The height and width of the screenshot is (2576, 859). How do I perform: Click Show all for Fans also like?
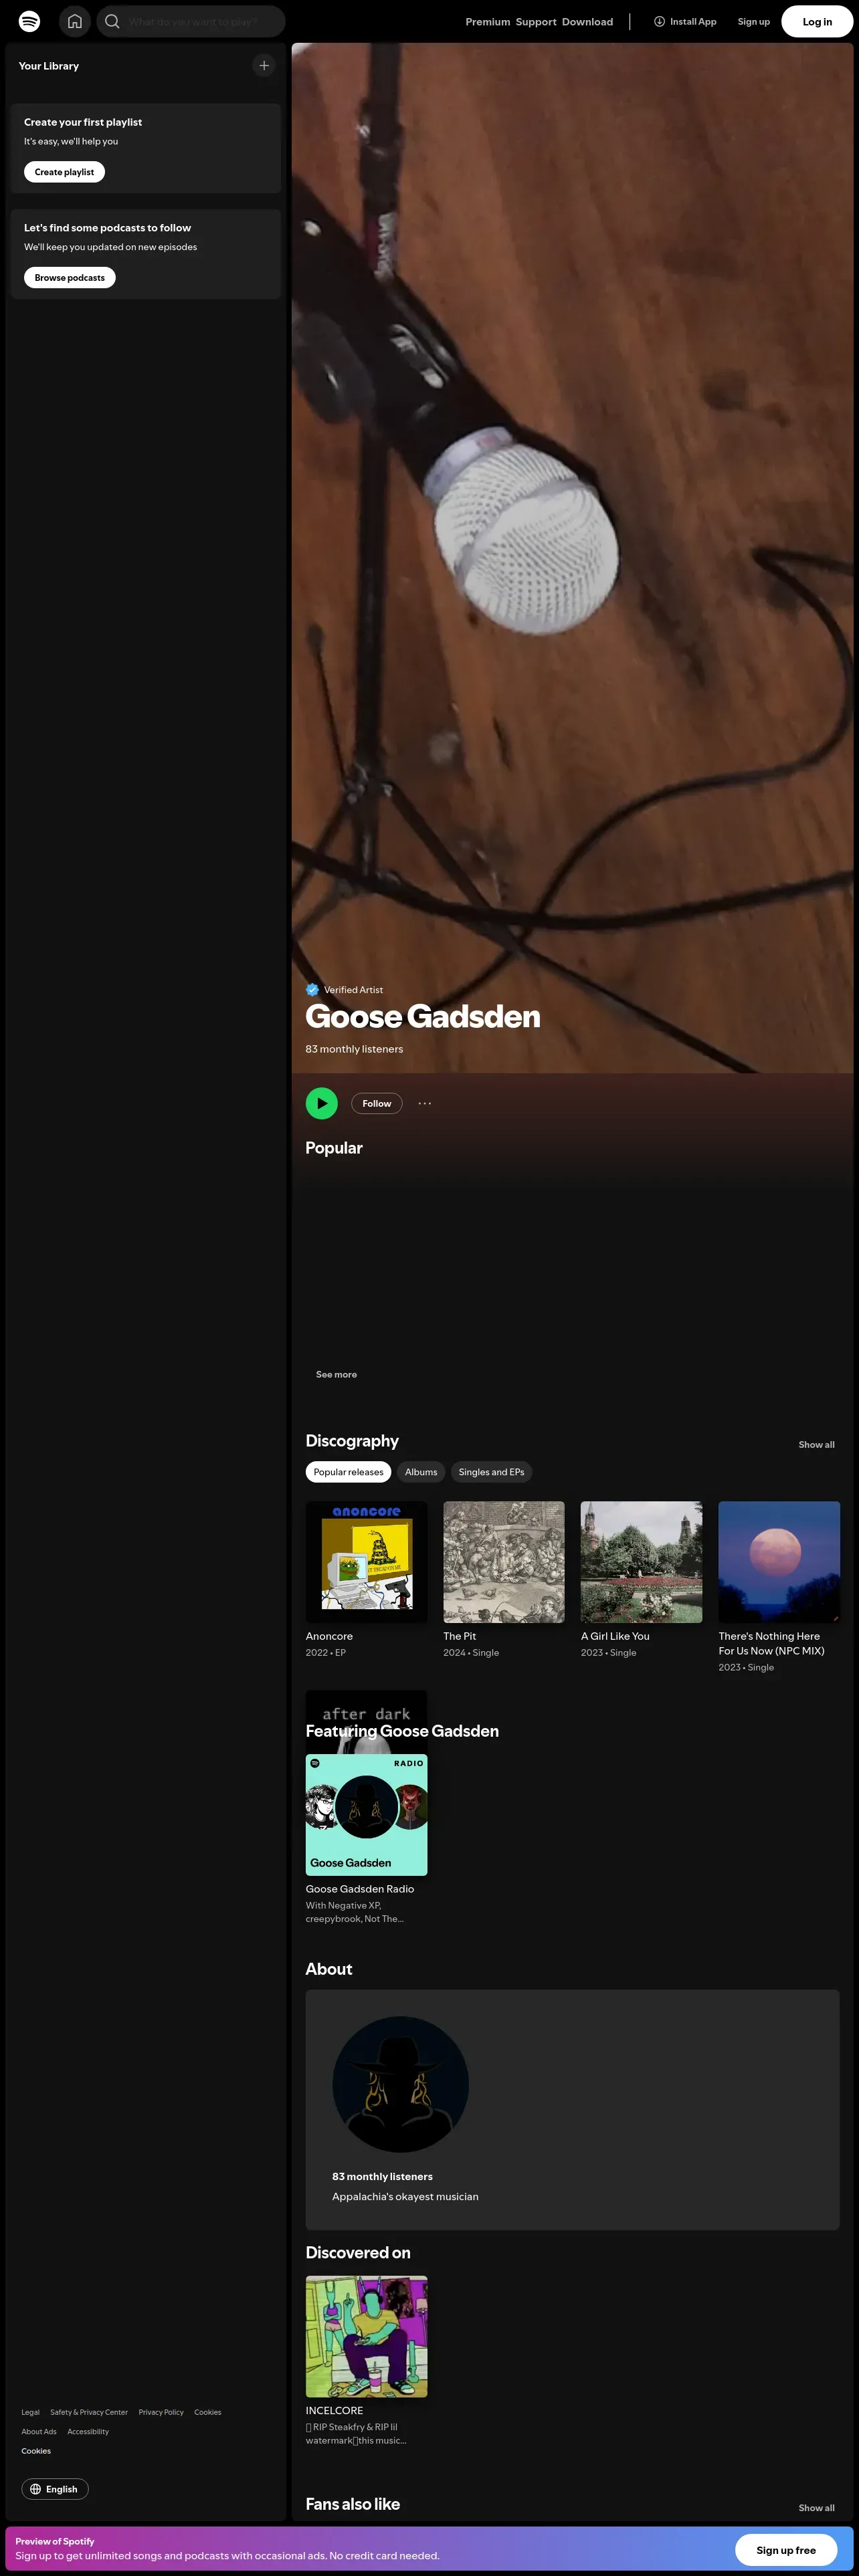pos(816,2507)
